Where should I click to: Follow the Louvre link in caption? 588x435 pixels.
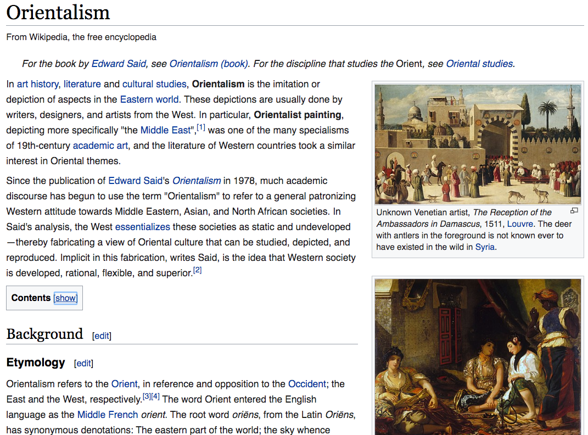pyautogui.click(x=522, y=224)
